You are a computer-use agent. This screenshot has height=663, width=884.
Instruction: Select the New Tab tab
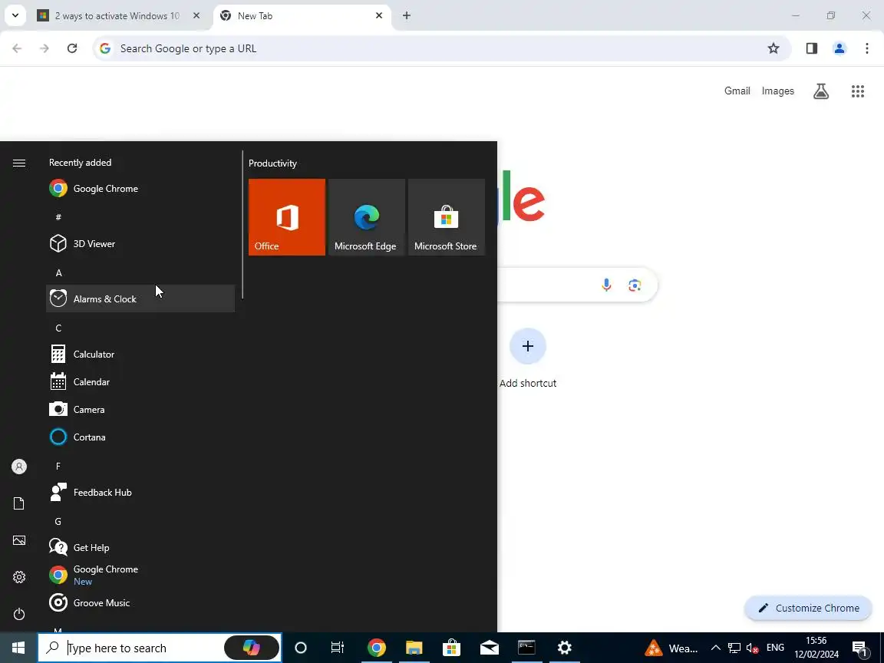(x=302, y=16)
